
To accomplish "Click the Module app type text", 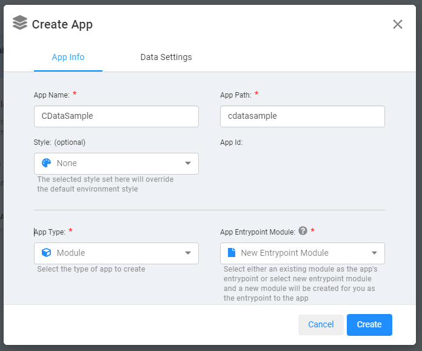I will coord(71,253).
